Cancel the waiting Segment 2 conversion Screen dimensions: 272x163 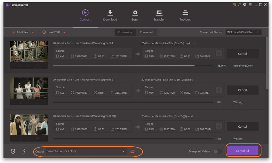tap(243, 90)
